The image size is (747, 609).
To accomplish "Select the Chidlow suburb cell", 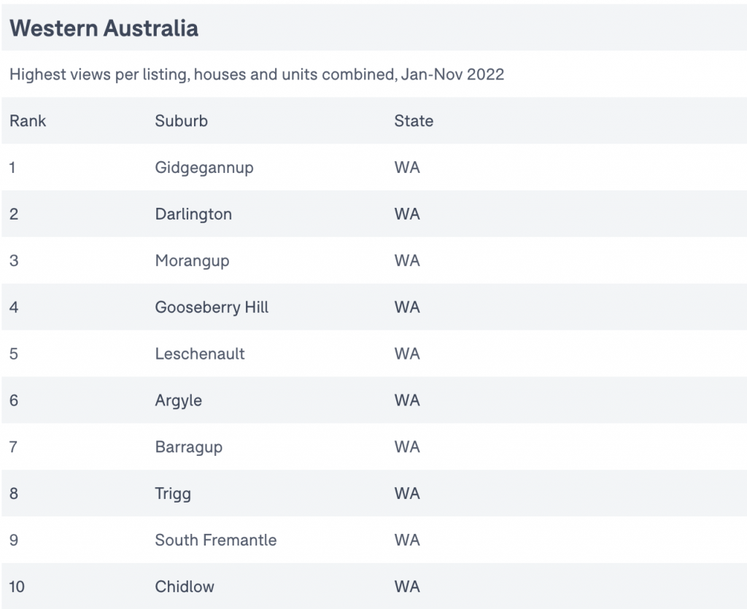I will pyautogui.click(x=185, y=586).
